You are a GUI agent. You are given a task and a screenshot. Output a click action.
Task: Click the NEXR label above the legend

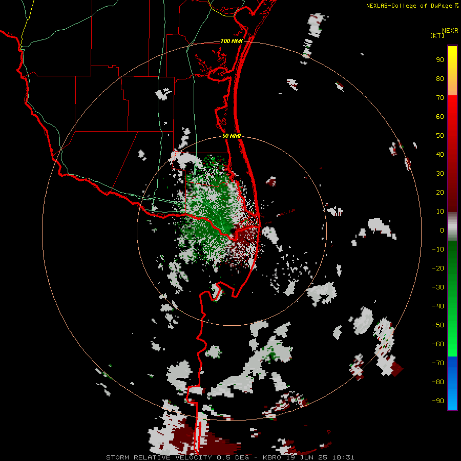click(x=450, y=31)
